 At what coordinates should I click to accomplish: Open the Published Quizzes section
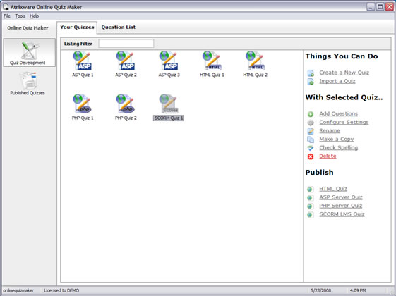(x=28, y=83)
